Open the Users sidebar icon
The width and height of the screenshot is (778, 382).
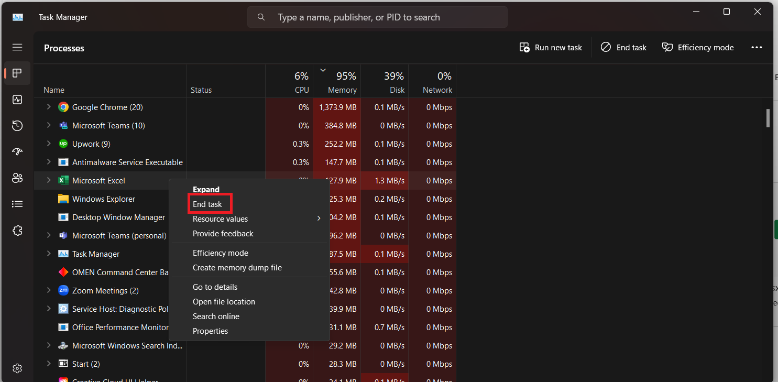pos(17,178)
